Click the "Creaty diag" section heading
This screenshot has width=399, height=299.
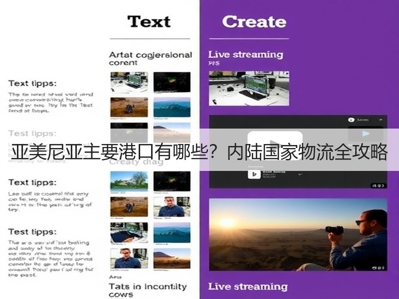coord(136,162)
